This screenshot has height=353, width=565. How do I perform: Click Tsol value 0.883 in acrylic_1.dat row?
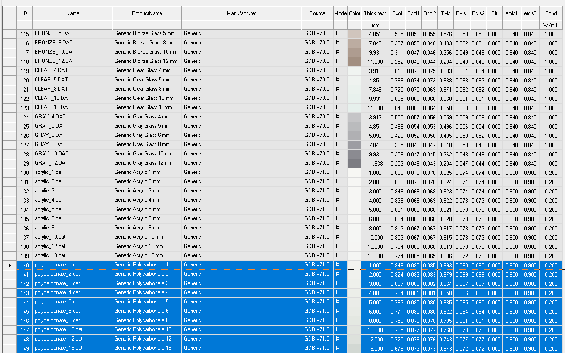pos(397,173)
